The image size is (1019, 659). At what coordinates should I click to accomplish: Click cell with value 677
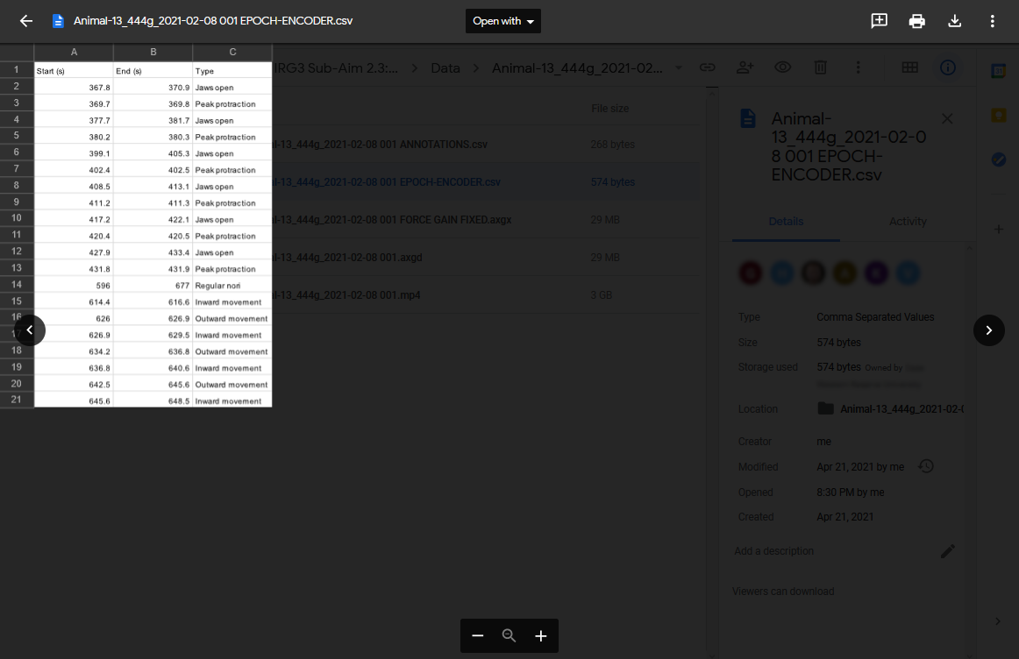153,286
